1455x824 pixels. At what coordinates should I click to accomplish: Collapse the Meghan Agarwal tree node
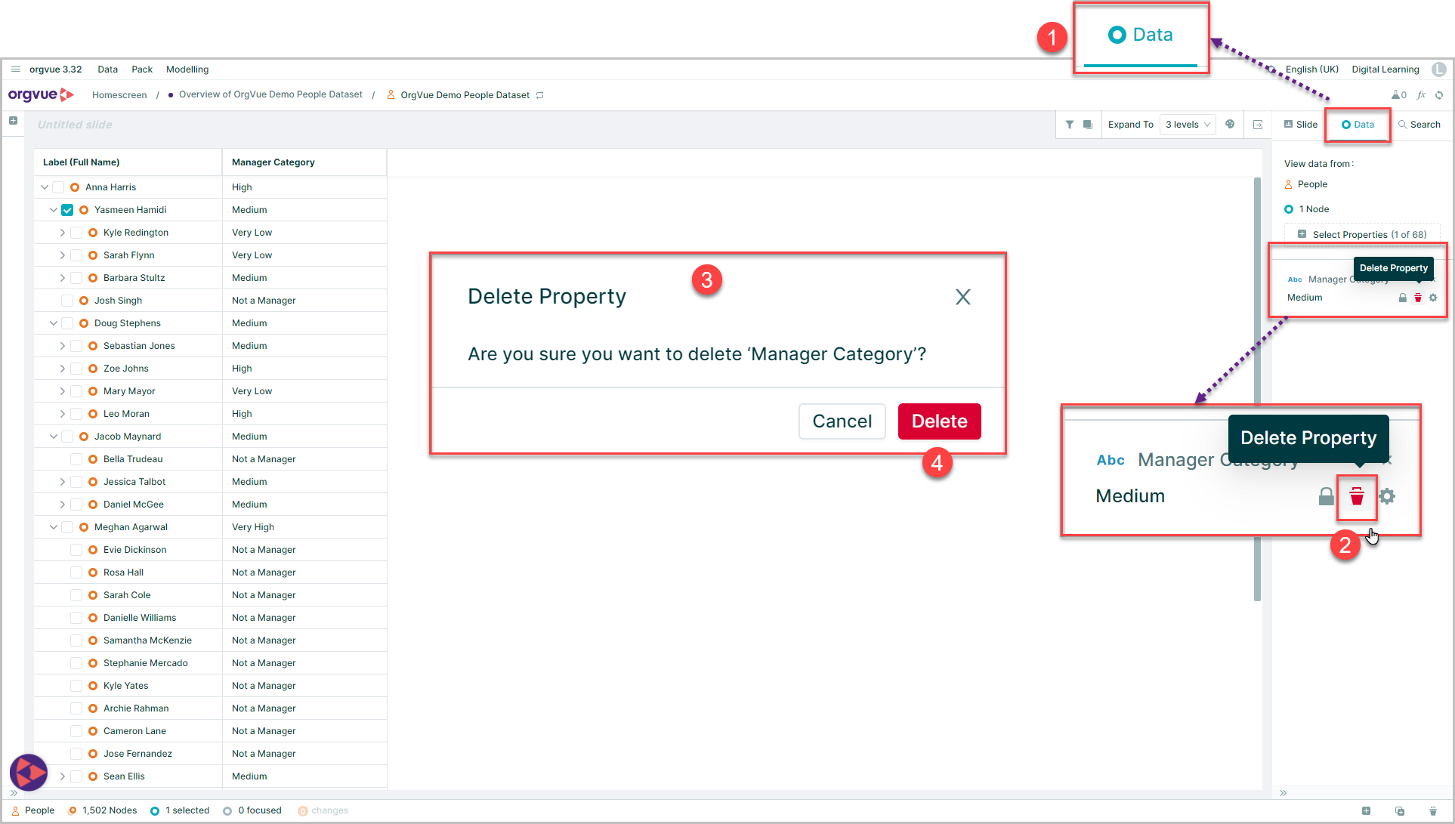coord(54,527)
